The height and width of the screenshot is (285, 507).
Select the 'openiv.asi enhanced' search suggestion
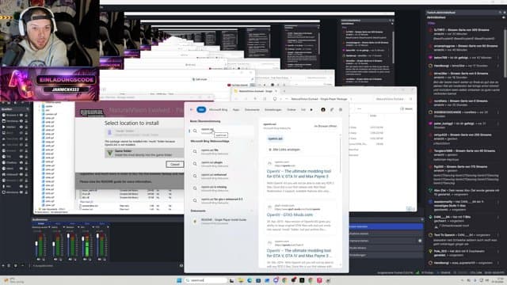click(x=221, y=176)
